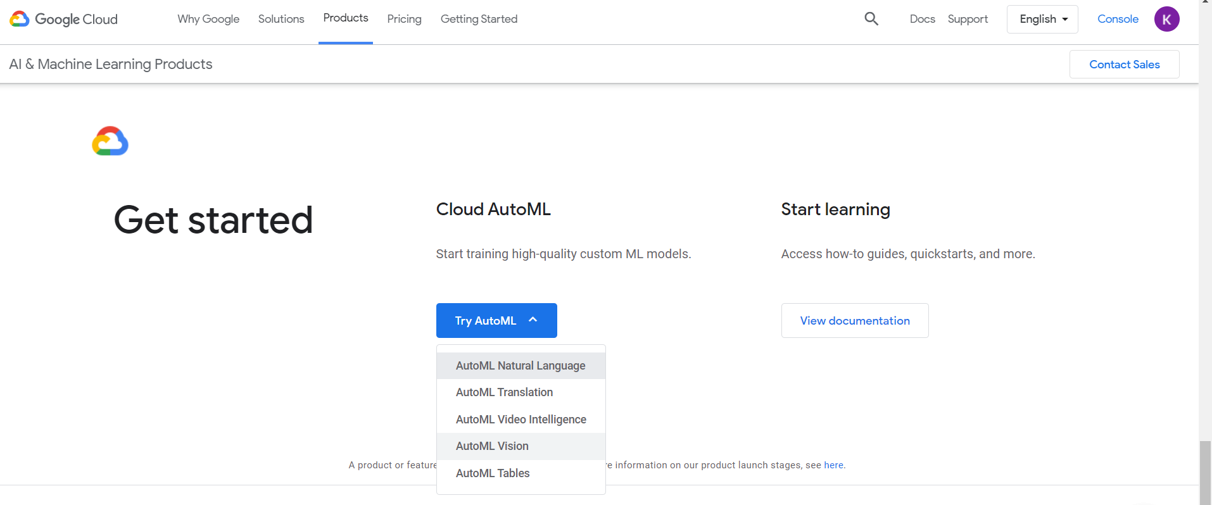Pick AutoML Vision from dropdown

492,446
